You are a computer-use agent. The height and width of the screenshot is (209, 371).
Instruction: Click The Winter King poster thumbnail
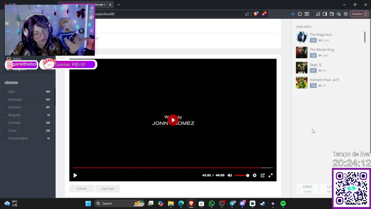coord(301,53)
